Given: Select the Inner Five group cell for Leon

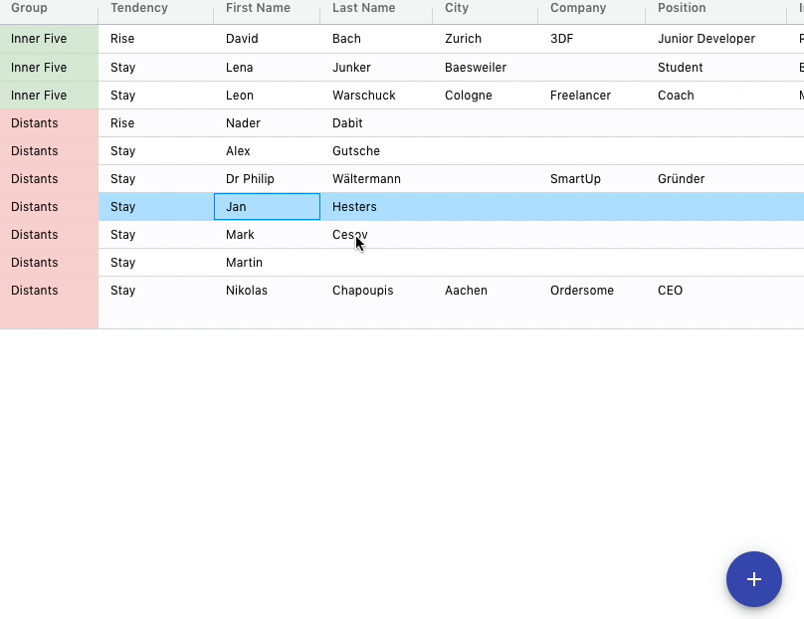Looking at the screenshot, I should 49,96.
